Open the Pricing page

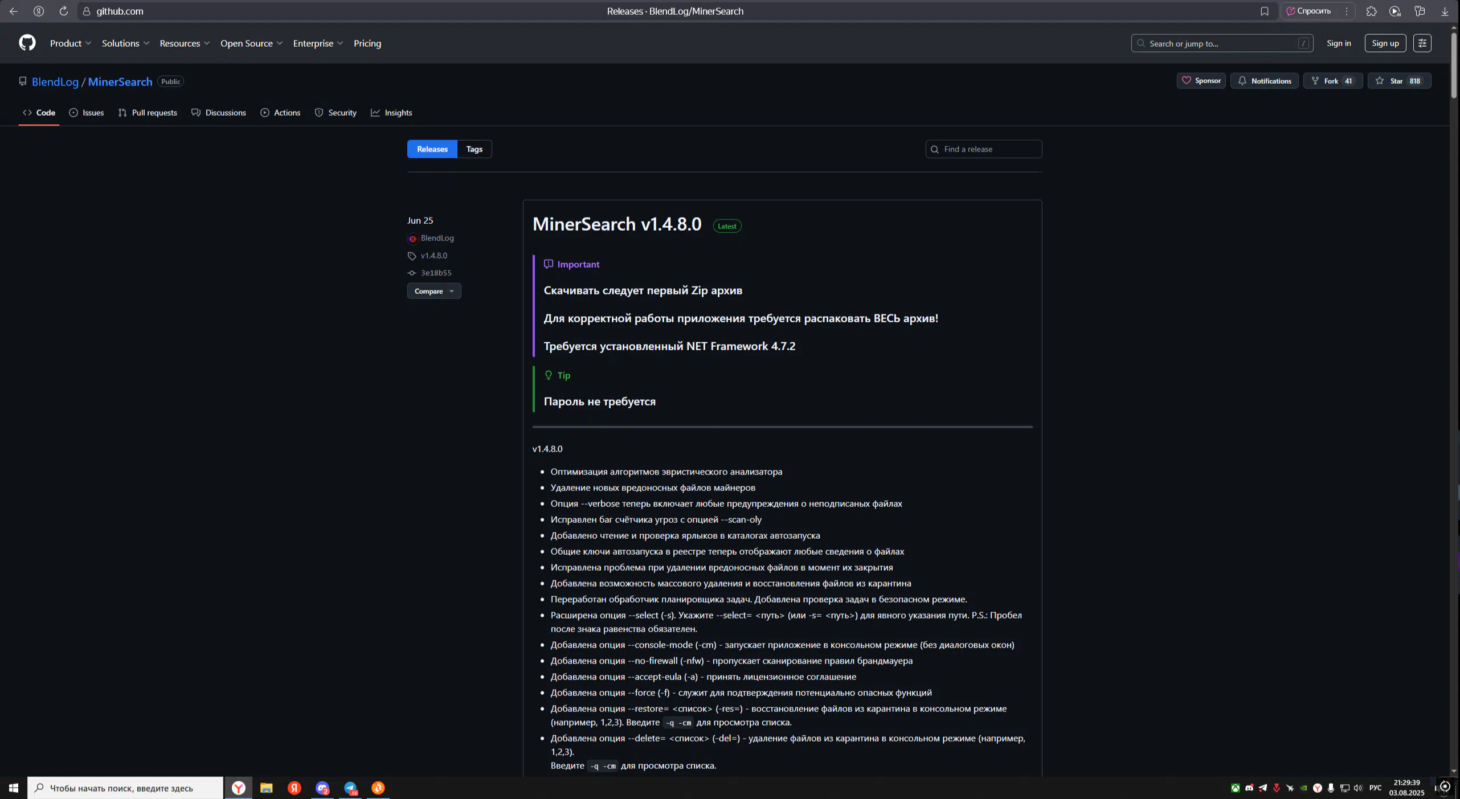[367, 43]
